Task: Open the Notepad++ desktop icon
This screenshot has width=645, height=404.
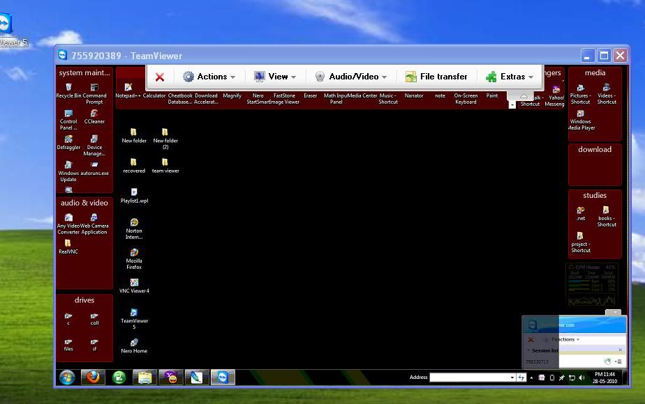Action: pyautogui.click(x=128, y=88)
